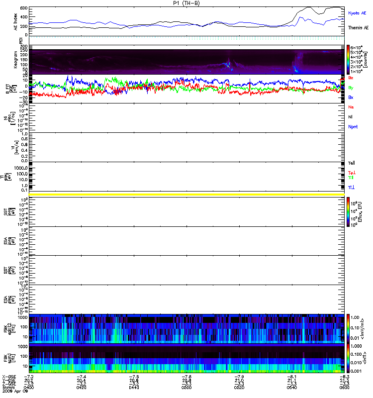Viewport: 373px width, 398px height.
Task: Click the red "Ne" legend label
Action: point(351,107)
